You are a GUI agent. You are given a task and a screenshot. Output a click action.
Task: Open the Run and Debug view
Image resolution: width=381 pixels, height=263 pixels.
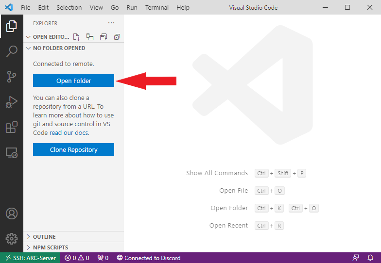(x=11, y=102)
